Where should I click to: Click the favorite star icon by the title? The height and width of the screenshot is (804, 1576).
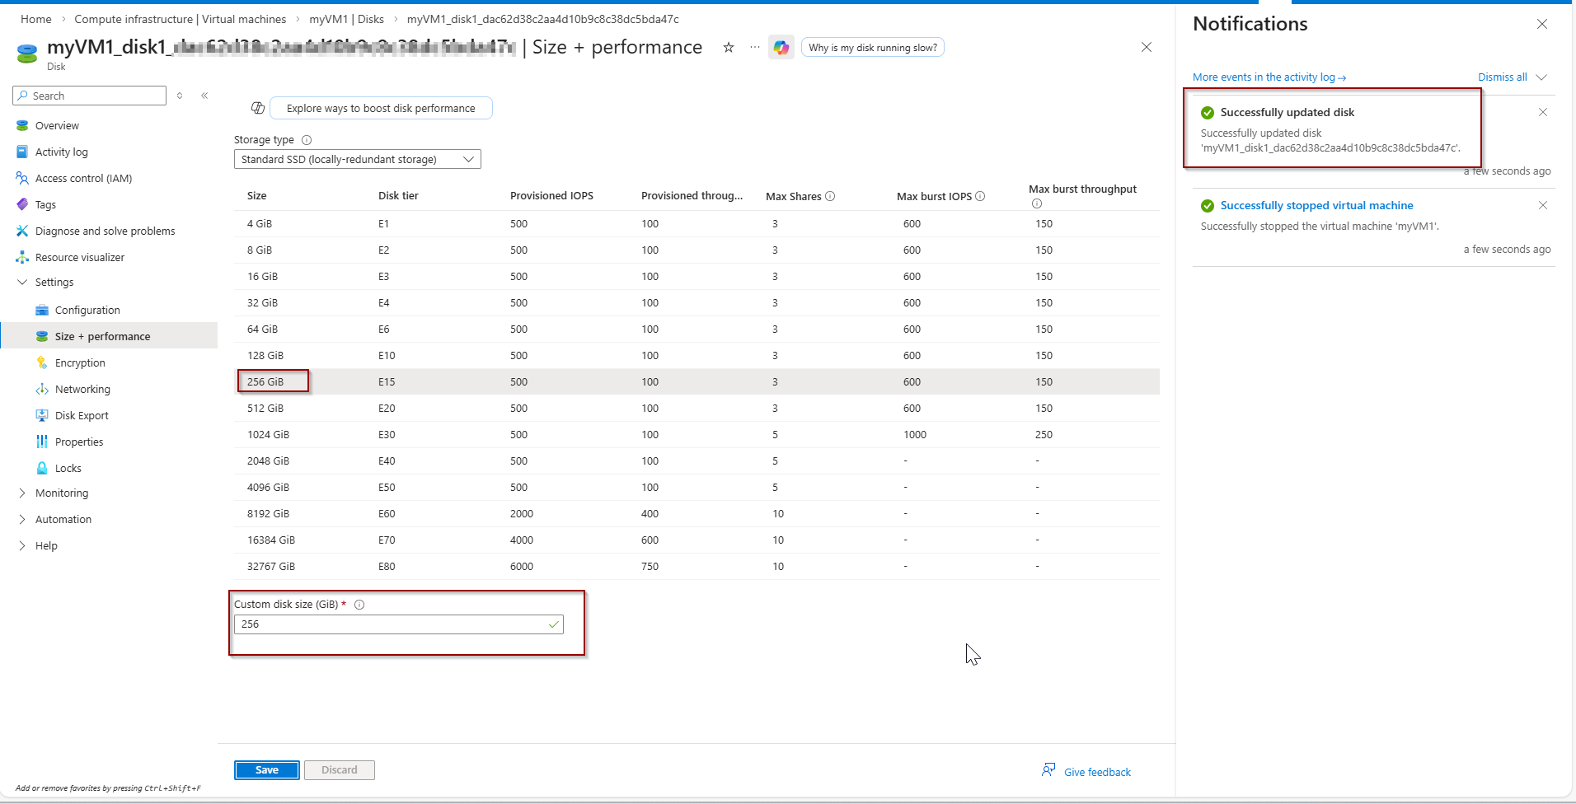coord(729,48)
